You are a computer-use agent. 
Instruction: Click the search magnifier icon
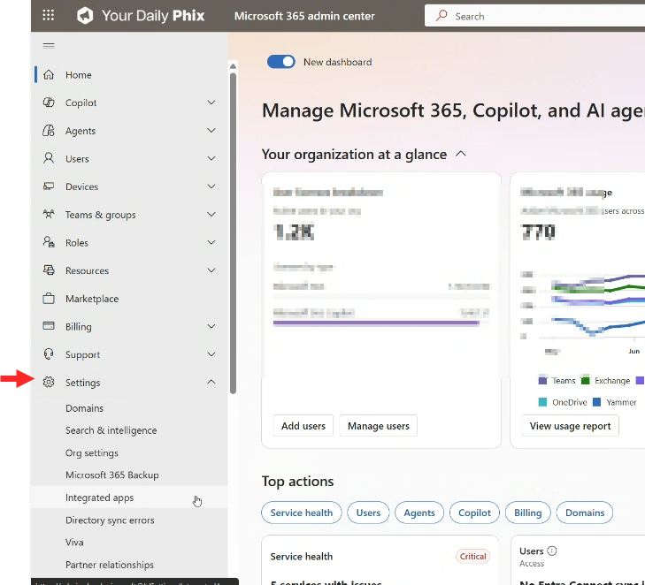click(x=442, y=16)
